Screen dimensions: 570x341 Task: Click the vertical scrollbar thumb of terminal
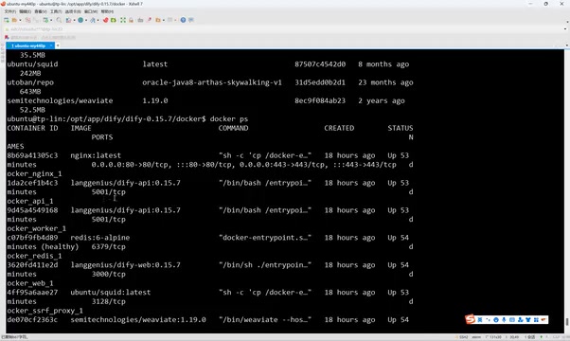tap(567, 322)
